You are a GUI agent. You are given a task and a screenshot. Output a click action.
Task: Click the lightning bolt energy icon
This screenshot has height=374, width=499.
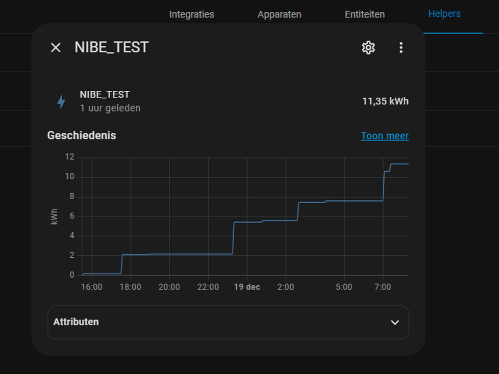61,101
